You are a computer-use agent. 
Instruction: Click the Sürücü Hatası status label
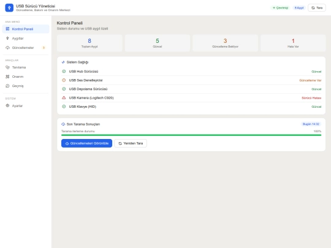(x=311, y=98)
